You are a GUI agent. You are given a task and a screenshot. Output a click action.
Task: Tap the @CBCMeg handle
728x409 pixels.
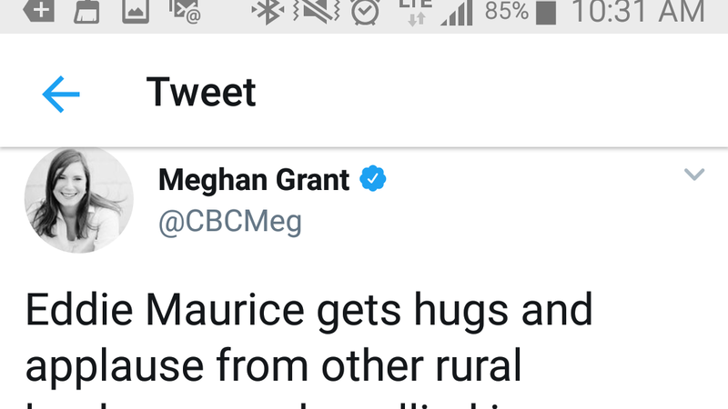[x=229, y=222]
